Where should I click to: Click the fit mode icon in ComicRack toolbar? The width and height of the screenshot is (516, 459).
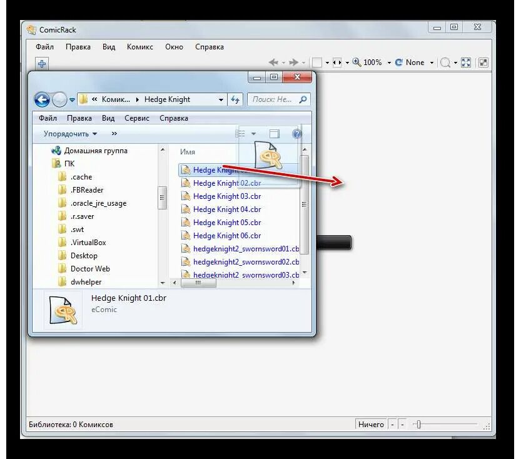[337, 62]
